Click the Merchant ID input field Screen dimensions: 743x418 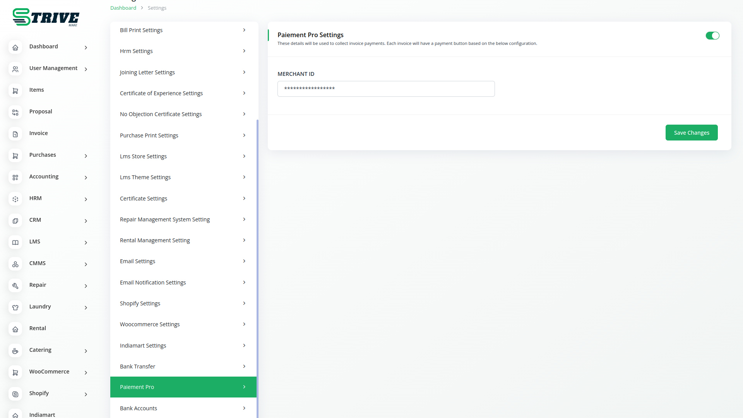(386, 89)
